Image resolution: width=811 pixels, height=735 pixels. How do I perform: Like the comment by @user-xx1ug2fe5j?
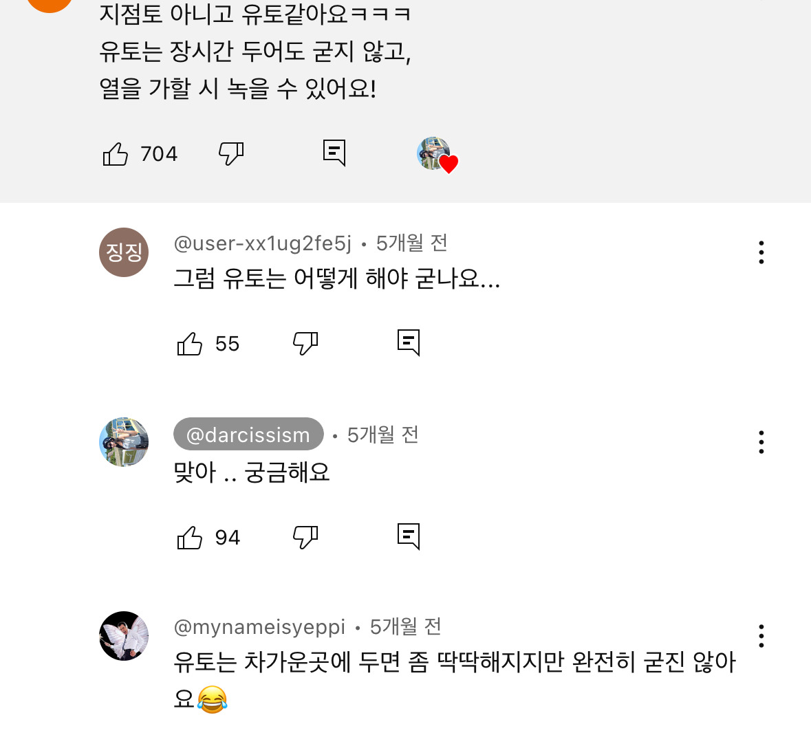tap(189, 344)
